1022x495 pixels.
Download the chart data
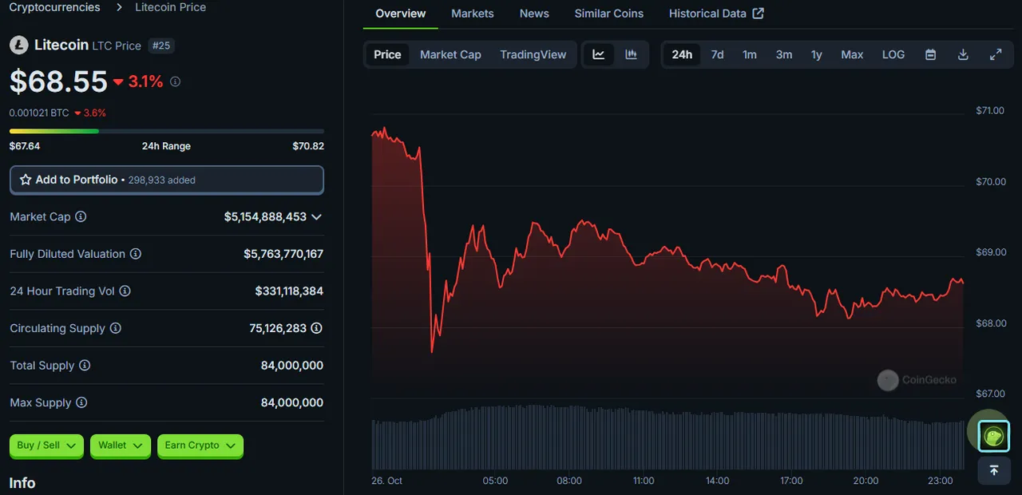tap(963, 54)
